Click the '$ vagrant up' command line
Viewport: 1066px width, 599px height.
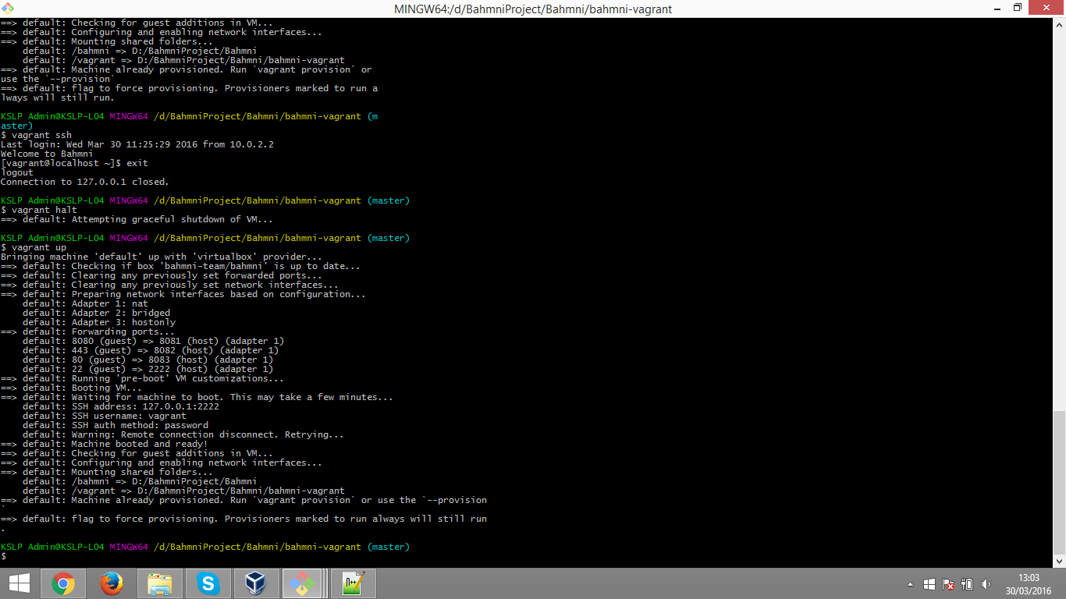tap(34, 247)
